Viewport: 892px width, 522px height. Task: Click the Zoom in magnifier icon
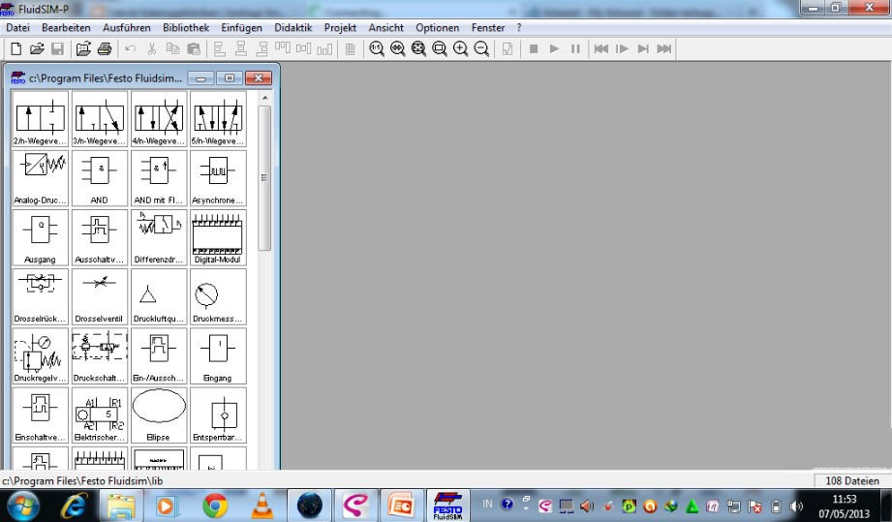[460, 48]
